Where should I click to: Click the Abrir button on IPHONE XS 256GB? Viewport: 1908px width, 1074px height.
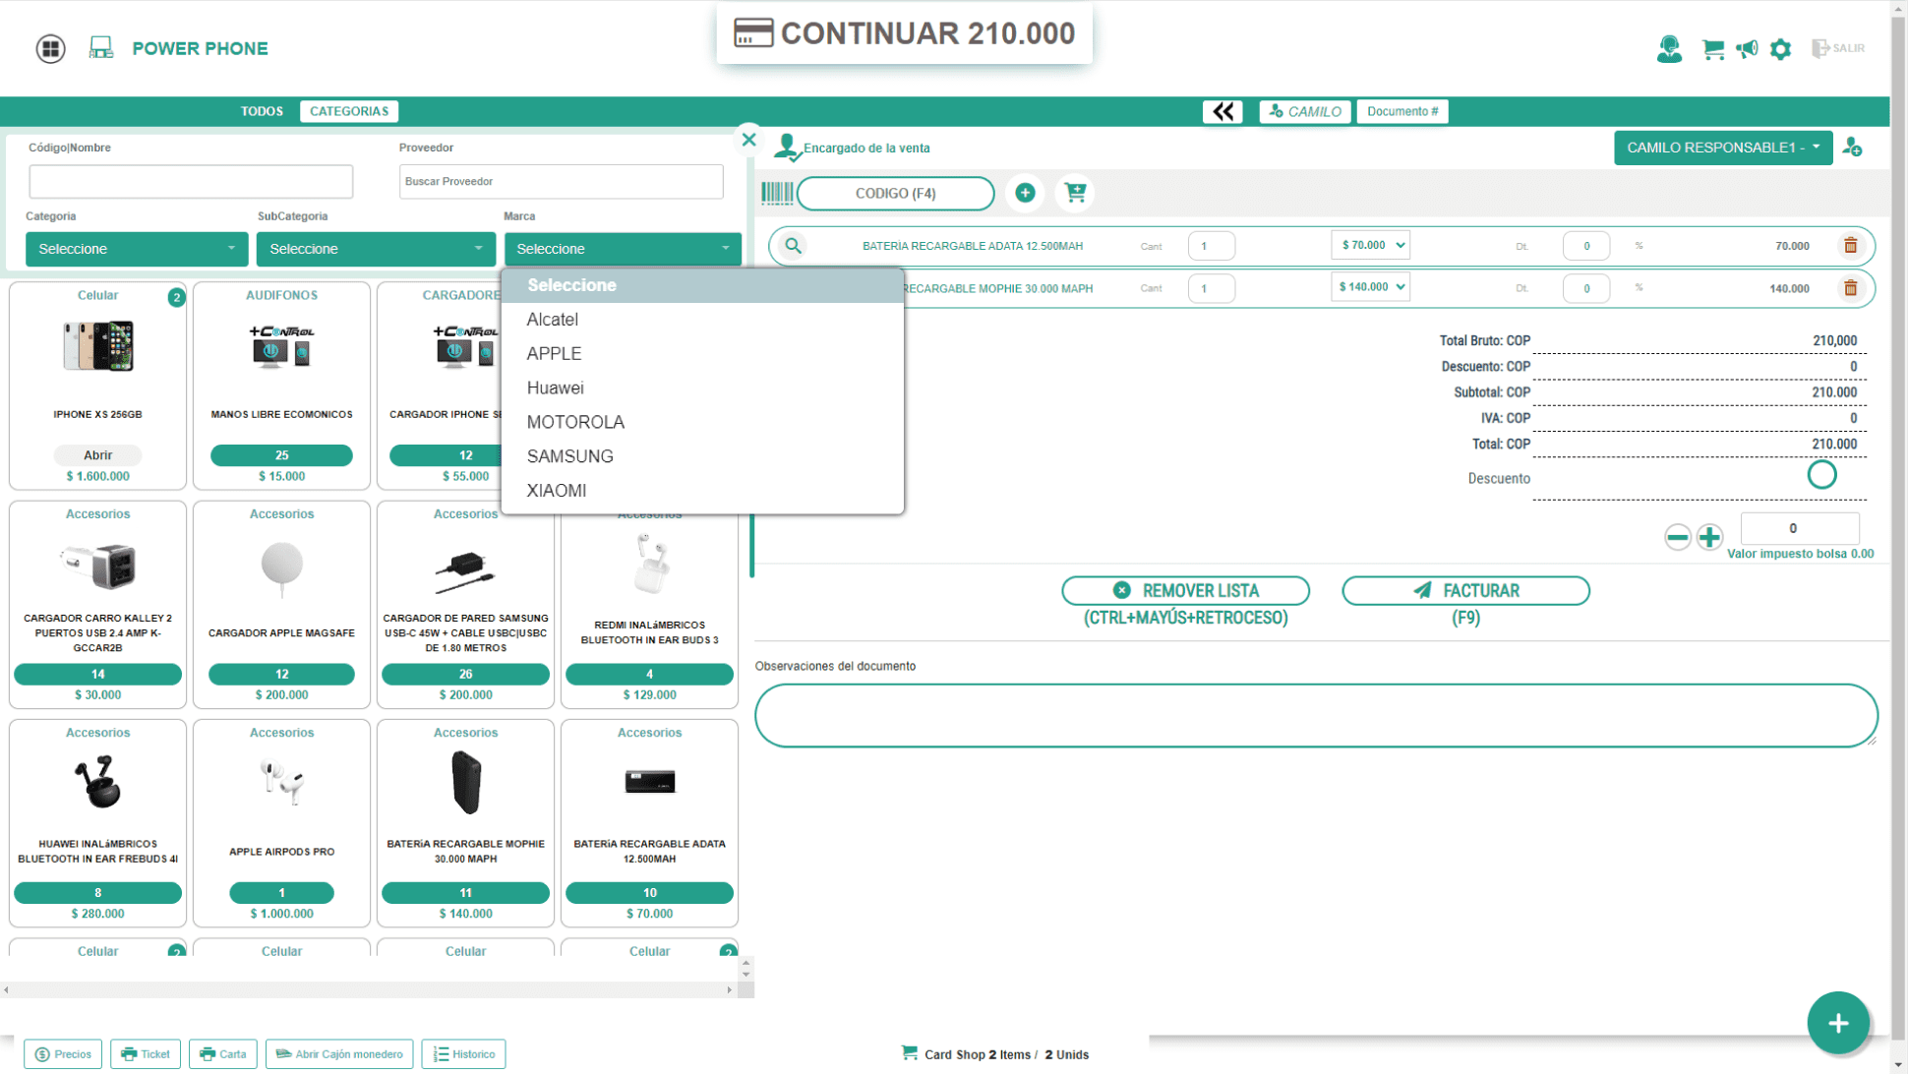coord(97,455)
